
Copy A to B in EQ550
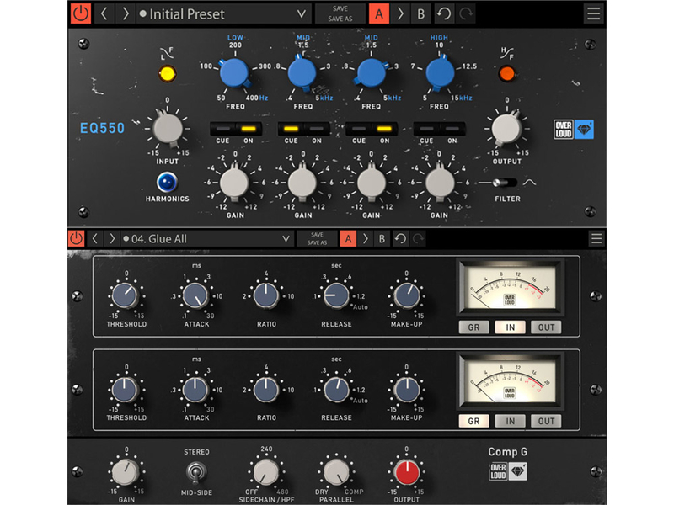pos(400,13)
